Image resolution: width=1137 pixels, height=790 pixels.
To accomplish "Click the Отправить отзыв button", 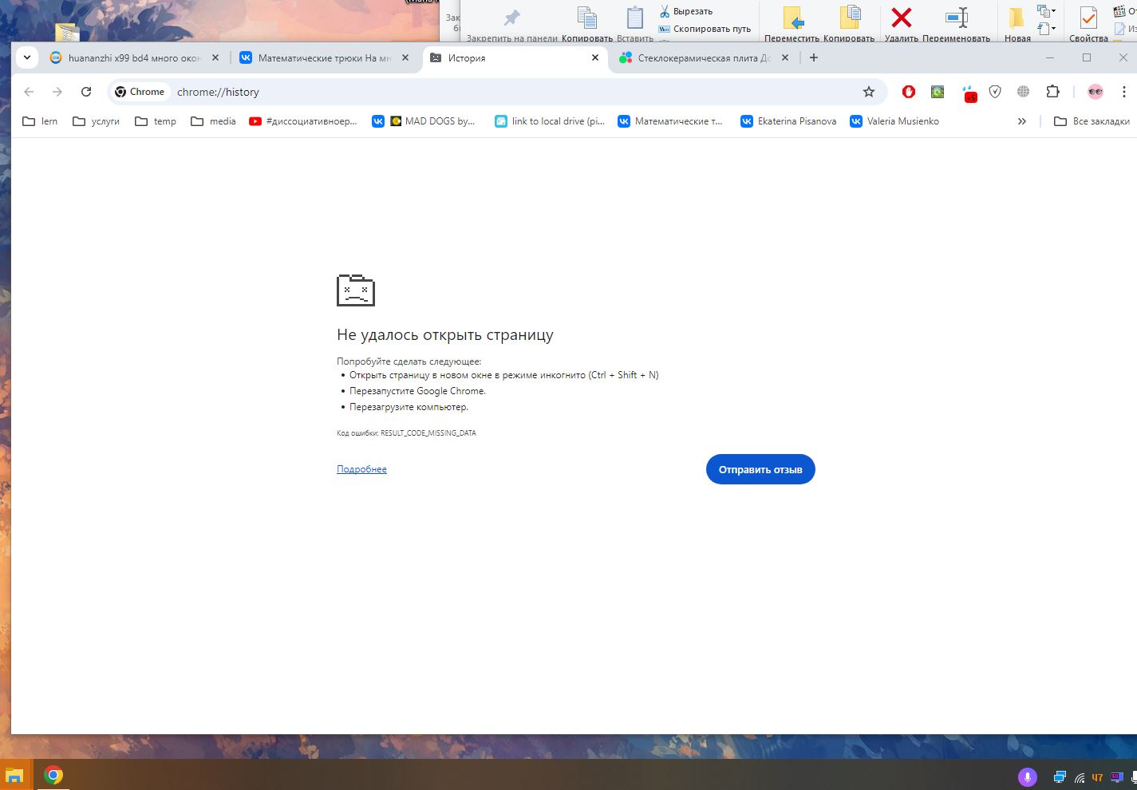I will [760, 469].
